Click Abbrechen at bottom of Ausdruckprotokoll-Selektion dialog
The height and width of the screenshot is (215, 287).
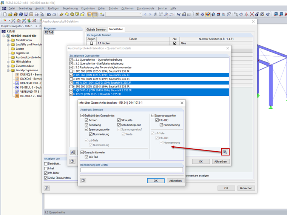[246, 188]
